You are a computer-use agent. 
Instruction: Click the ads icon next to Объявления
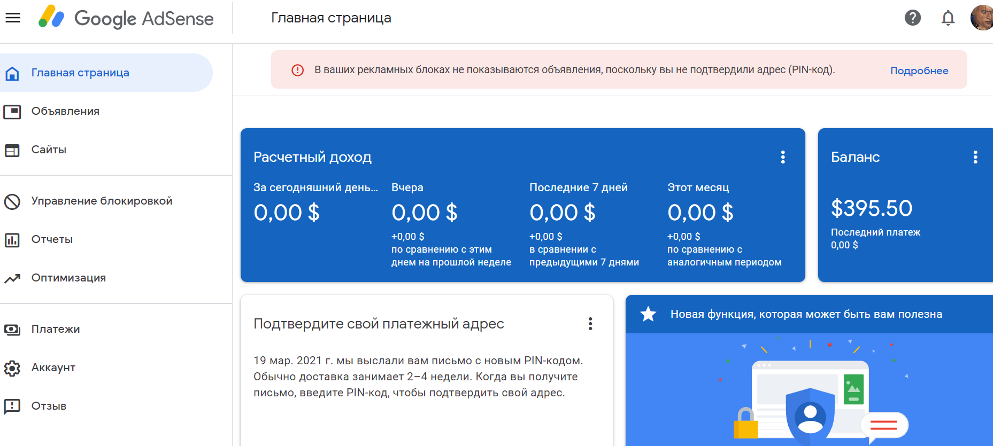coord(12,112)
